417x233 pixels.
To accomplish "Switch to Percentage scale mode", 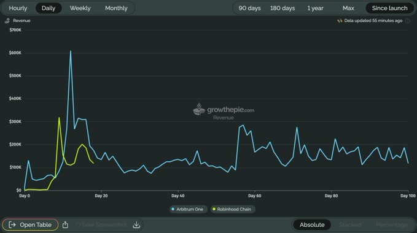I will tap(392, 225).
